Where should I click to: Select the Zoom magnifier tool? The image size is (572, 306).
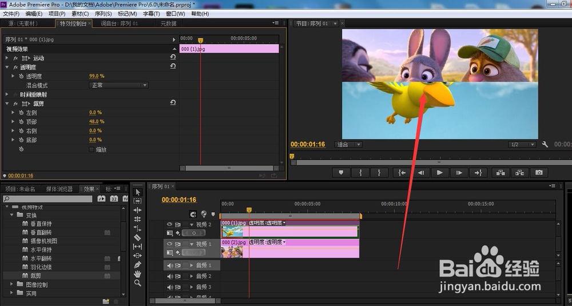(x=137, y=283)
